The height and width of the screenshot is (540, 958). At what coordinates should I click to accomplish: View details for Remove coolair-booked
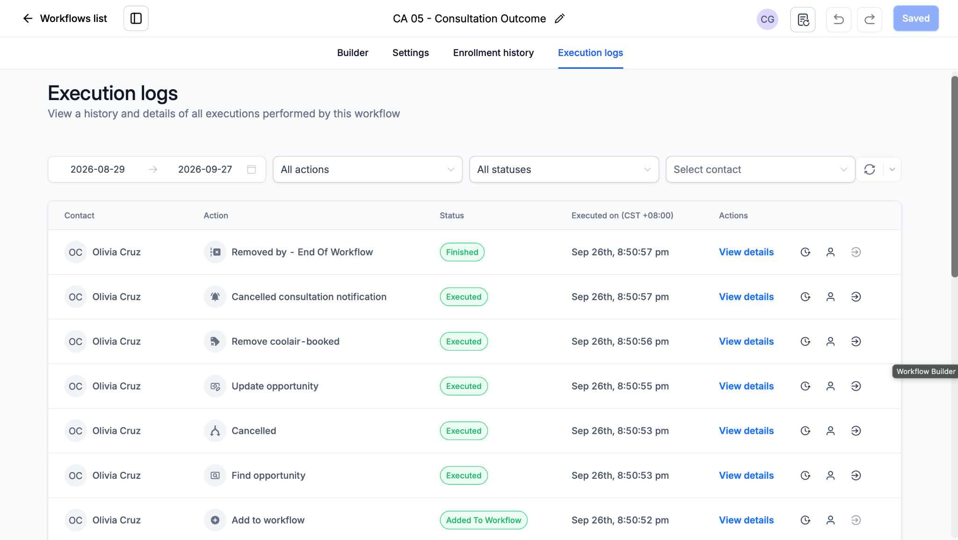(x=746, y=341)
